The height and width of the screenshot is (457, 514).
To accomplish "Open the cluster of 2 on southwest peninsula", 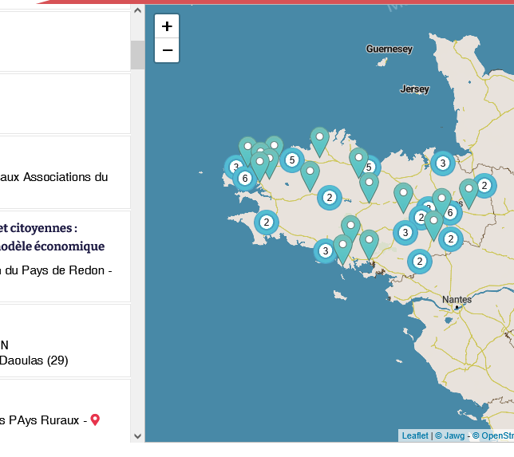I will pyautogui.click(x=267, y=223).
